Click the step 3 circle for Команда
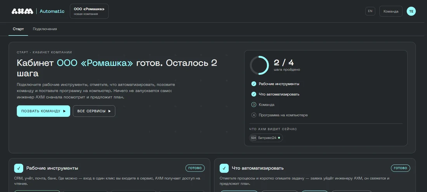Screen dimensions: 427x192 pos(253,104)
